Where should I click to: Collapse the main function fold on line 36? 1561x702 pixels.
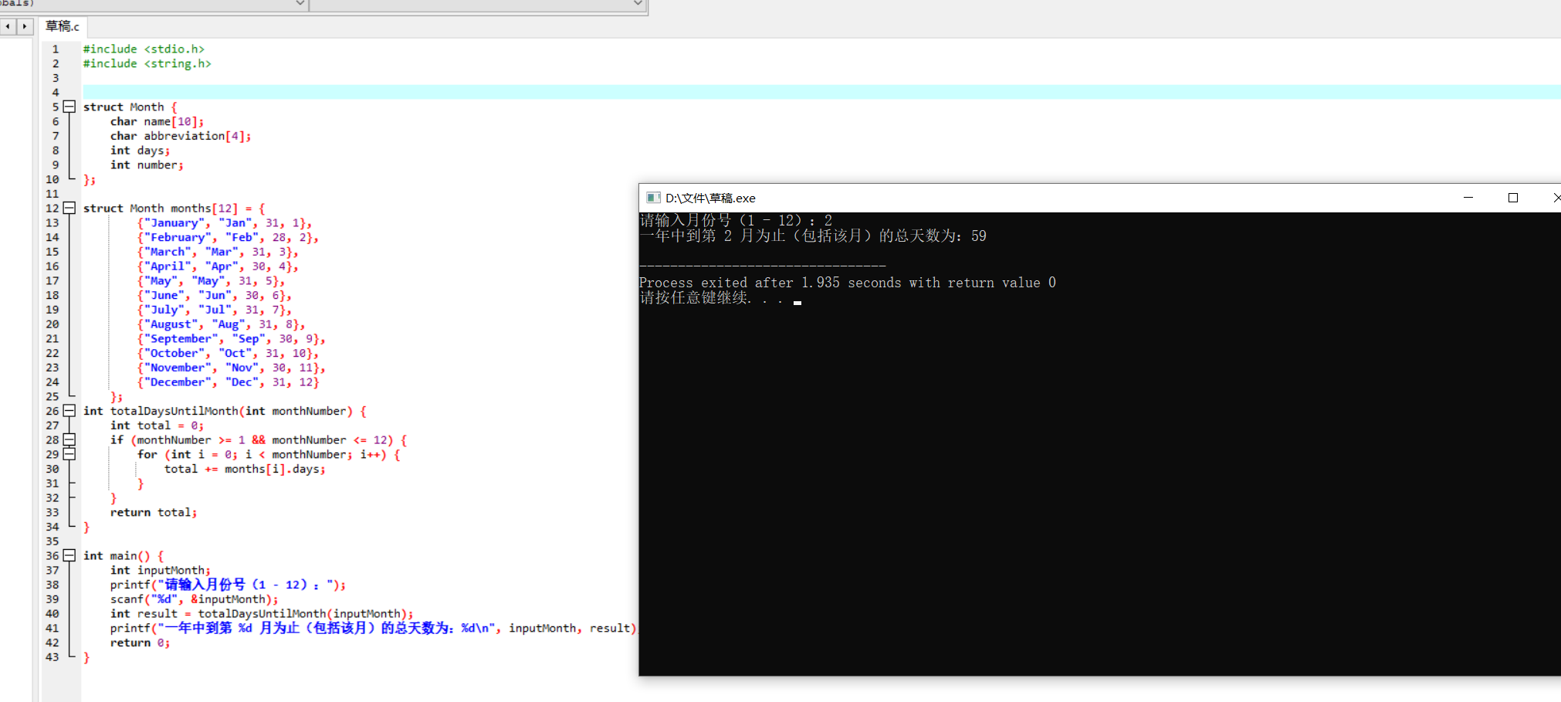click(69, 555)
